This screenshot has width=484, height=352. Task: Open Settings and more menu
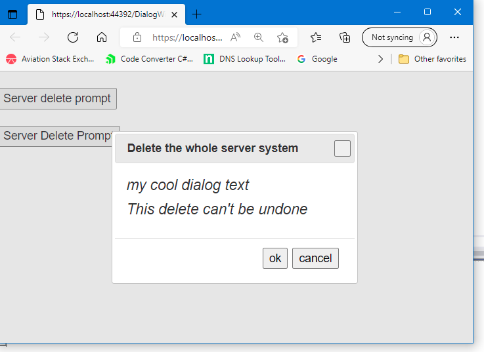click(x=454, y=37)
